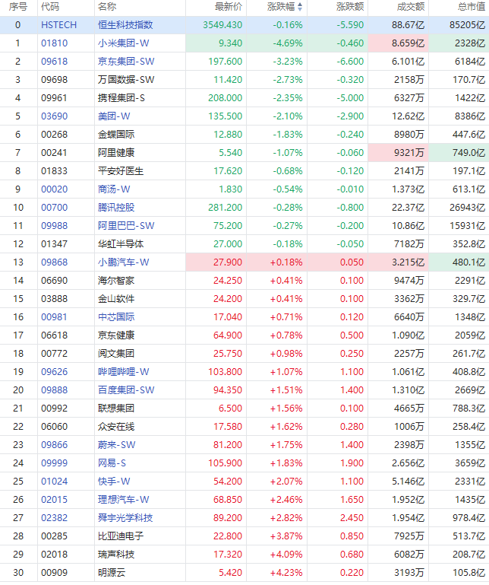Open 小米集团-W stock link

123,43
